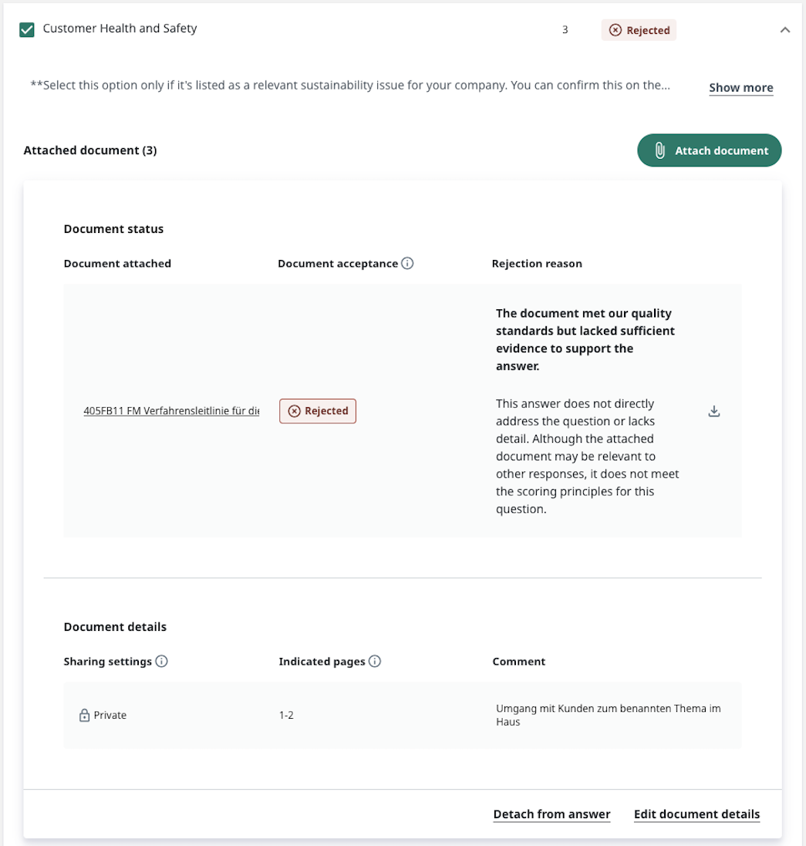Viewport: 806px width, 846px height.
Task: Open the Document acceptance info icon
Action: click(407, 263)
